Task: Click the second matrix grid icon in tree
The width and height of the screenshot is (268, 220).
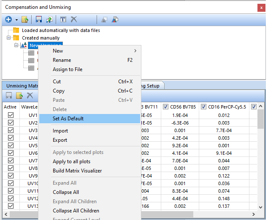Action: [31, 61]
